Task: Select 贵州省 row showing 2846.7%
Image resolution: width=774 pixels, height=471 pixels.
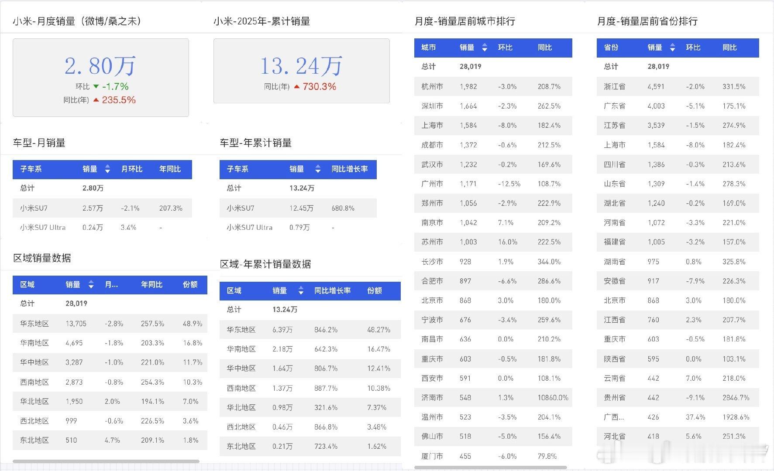Action: pyautogui.click(x=678, y=398)
